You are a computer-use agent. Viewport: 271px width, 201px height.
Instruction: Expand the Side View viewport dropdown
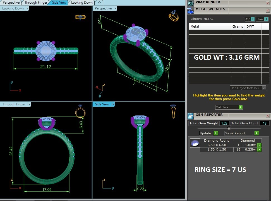(x=113, y=104)
